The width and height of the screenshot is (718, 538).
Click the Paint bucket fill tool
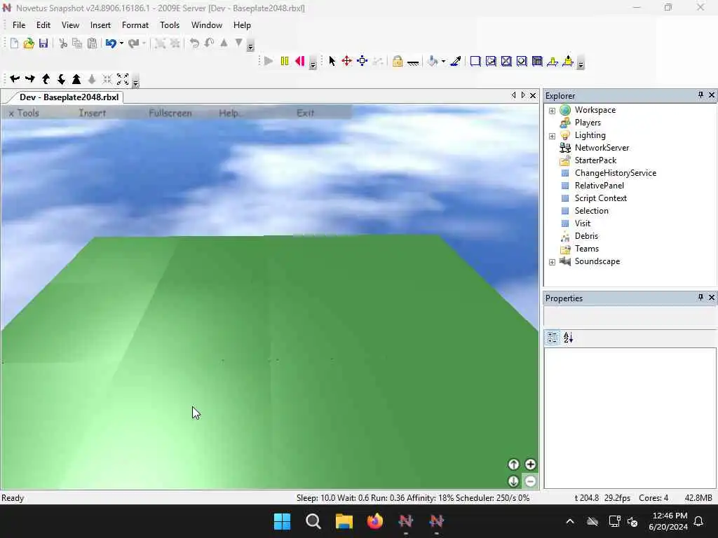tap(432, 62)
